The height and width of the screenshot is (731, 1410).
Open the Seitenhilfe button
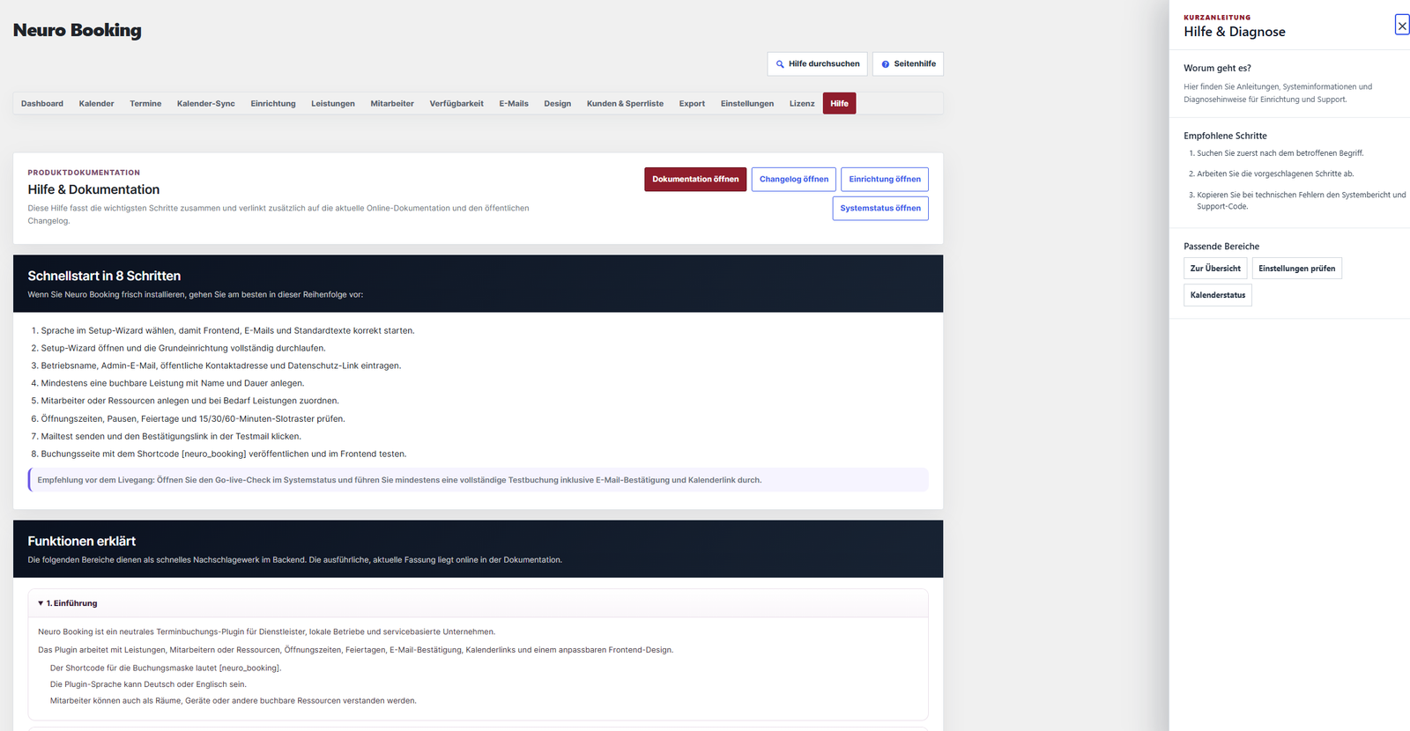click(908, 64)
